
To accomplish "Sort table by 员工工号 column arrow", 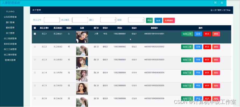I will pos(48,28).
